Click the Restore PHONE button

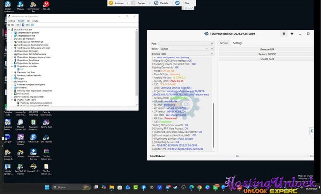tap(267, 54)
